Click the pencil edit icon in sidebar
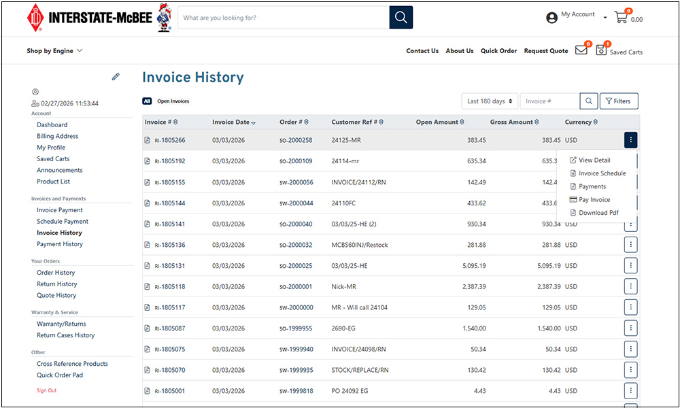This screenshot has width=680, height=408. pos(116,77)
